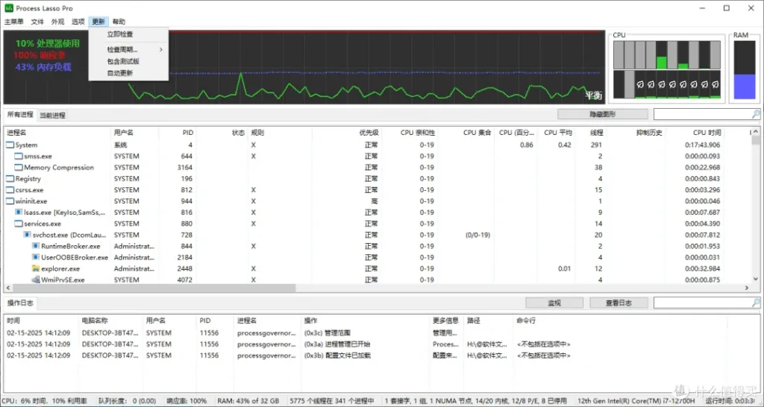This screenshot has width=764, height=407.
Task: Click PID 3164 cell
Action: click(x=185, y=168)
